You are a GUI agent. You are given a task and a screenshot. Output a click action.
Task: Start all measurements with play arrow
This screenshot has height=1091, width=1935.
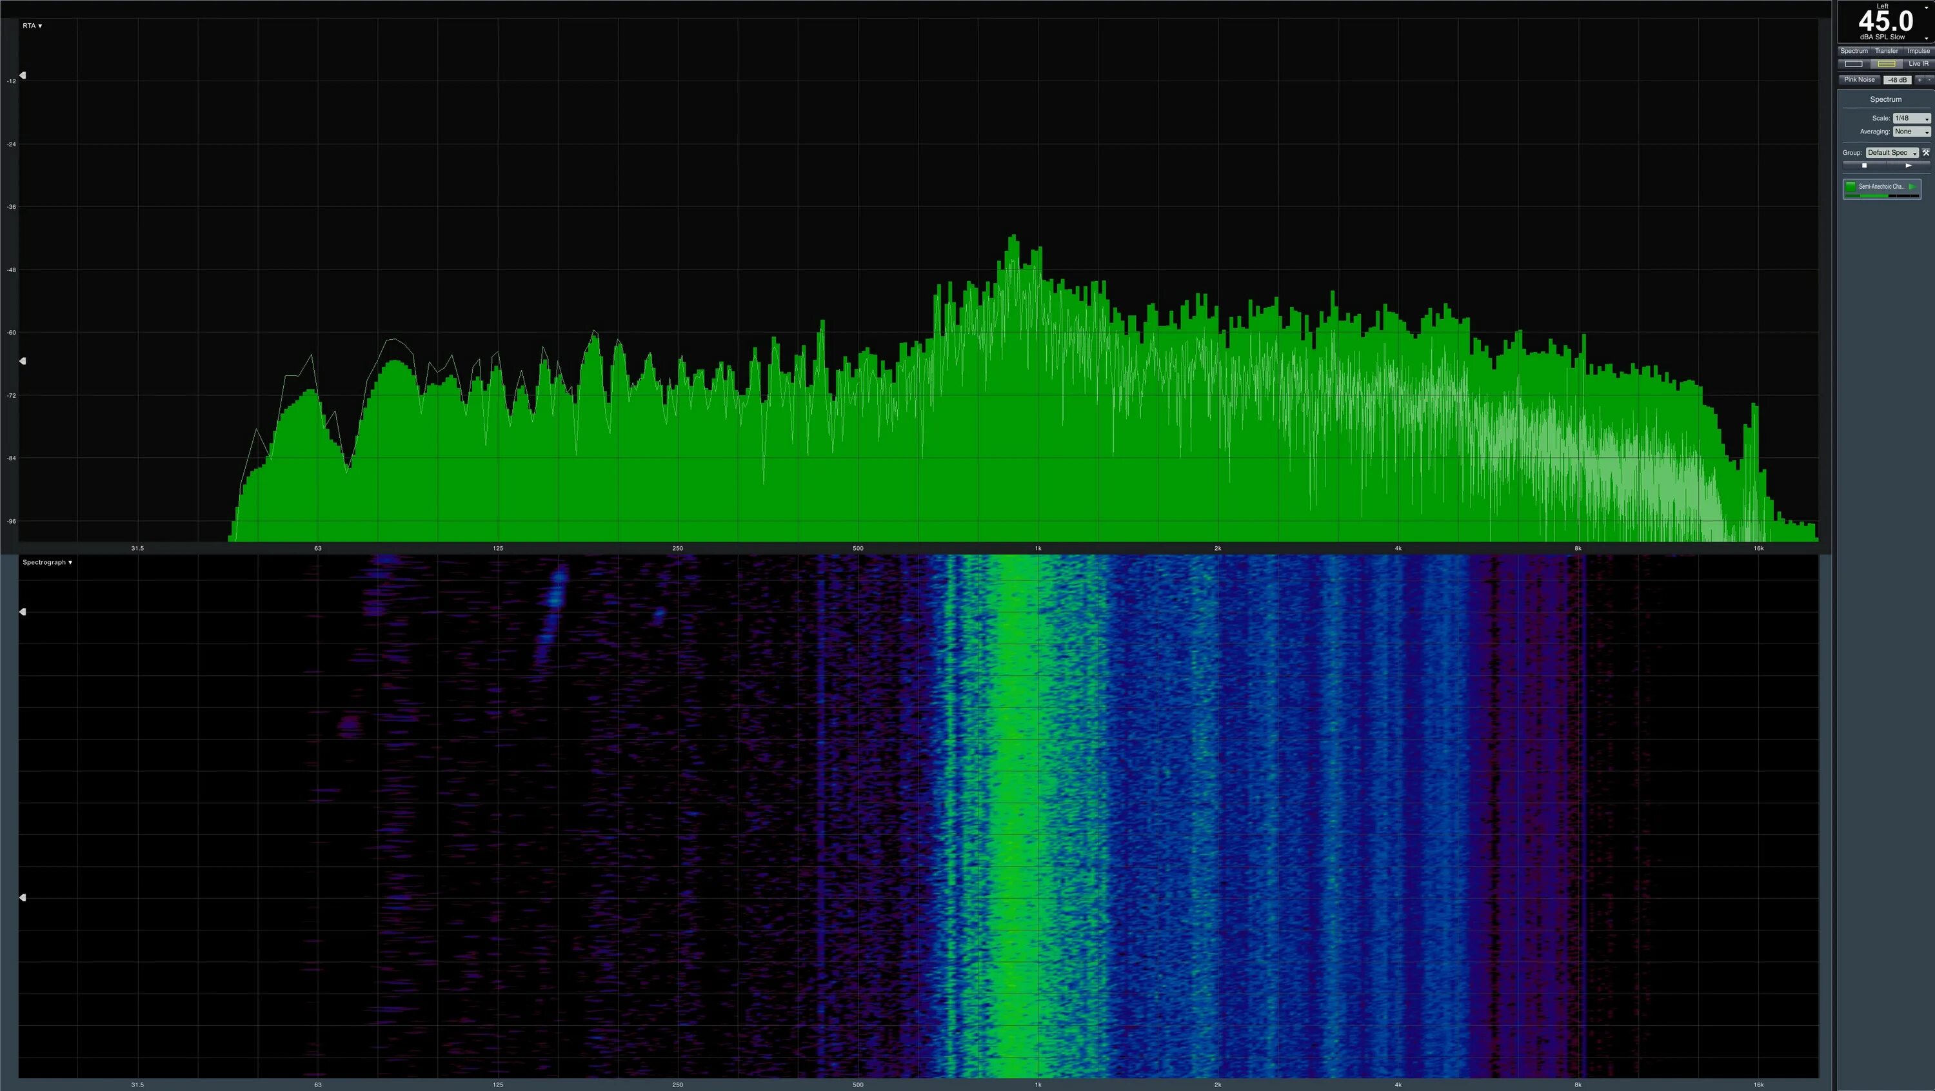click(1908, 165)
